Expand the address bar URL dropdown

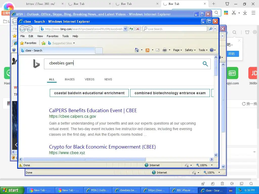pos(125,29)
